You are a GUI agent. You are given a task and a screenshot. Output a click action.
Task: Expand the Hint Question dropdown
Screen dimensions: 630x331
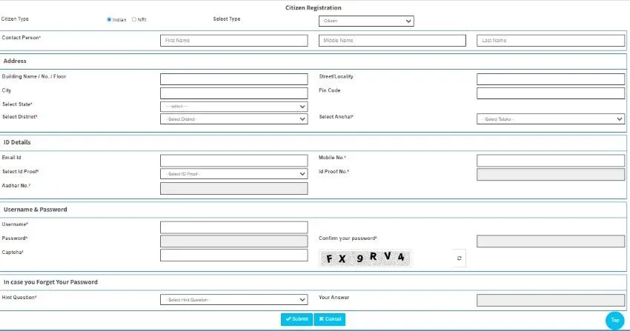click(x=233, y=299)
